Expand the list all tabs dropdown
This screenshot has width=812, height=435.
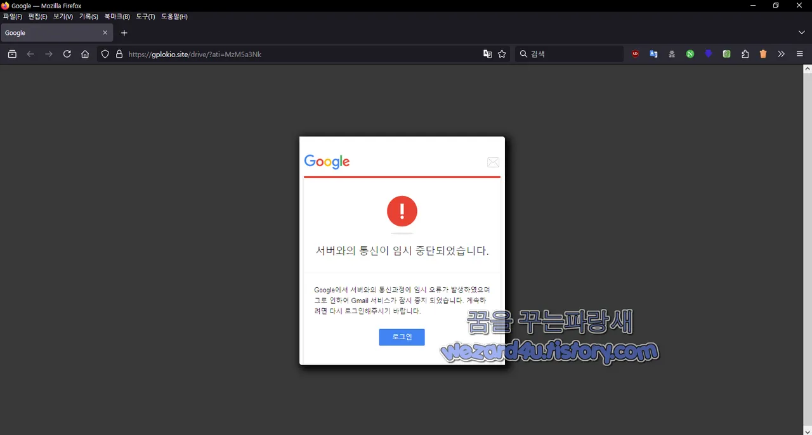pos(802,32)
